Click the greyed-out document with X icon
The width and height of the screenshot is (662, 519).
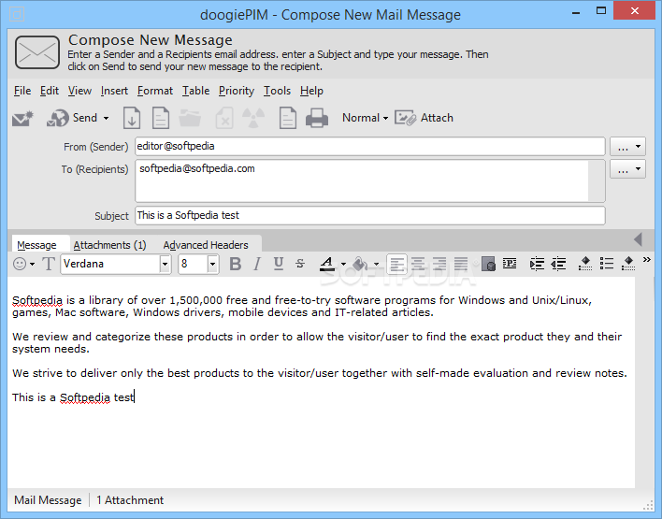tap(224, 118)
